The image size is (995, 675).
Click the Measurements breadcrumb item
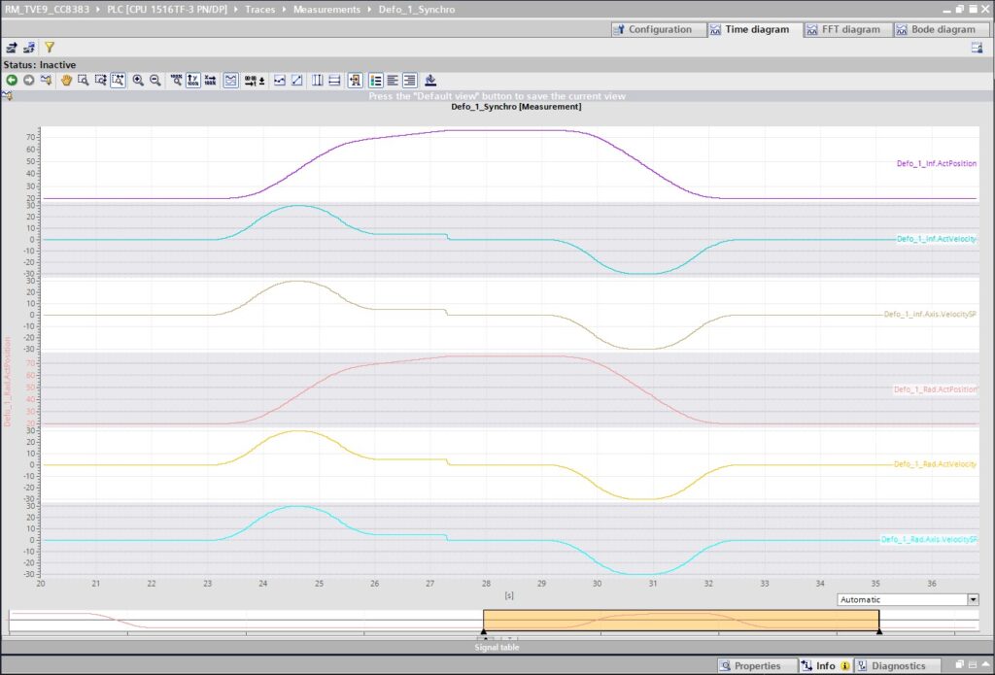pos(326,10)
